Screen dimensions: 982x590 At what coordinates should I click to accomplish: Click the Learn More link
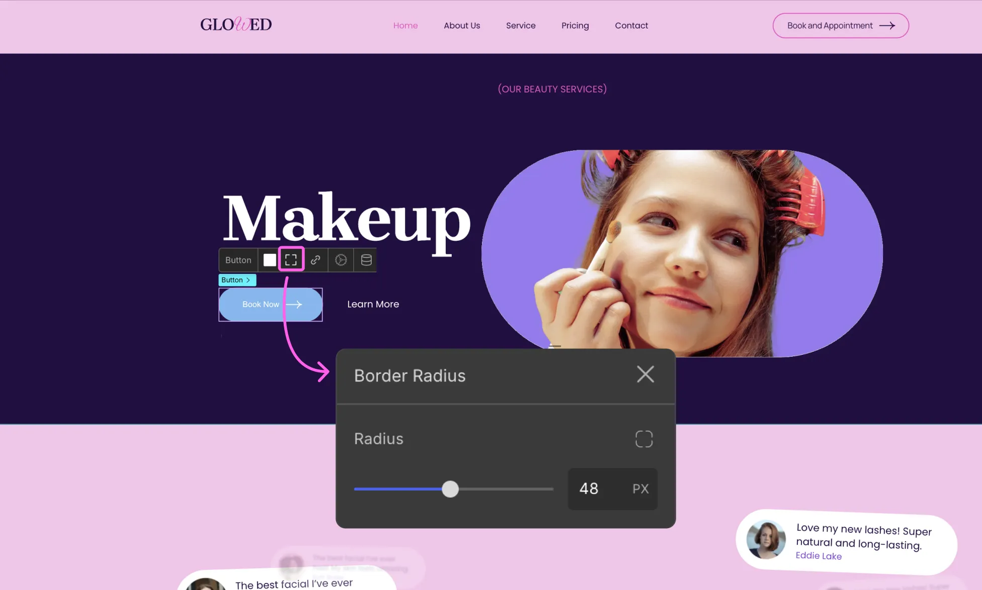373,304
